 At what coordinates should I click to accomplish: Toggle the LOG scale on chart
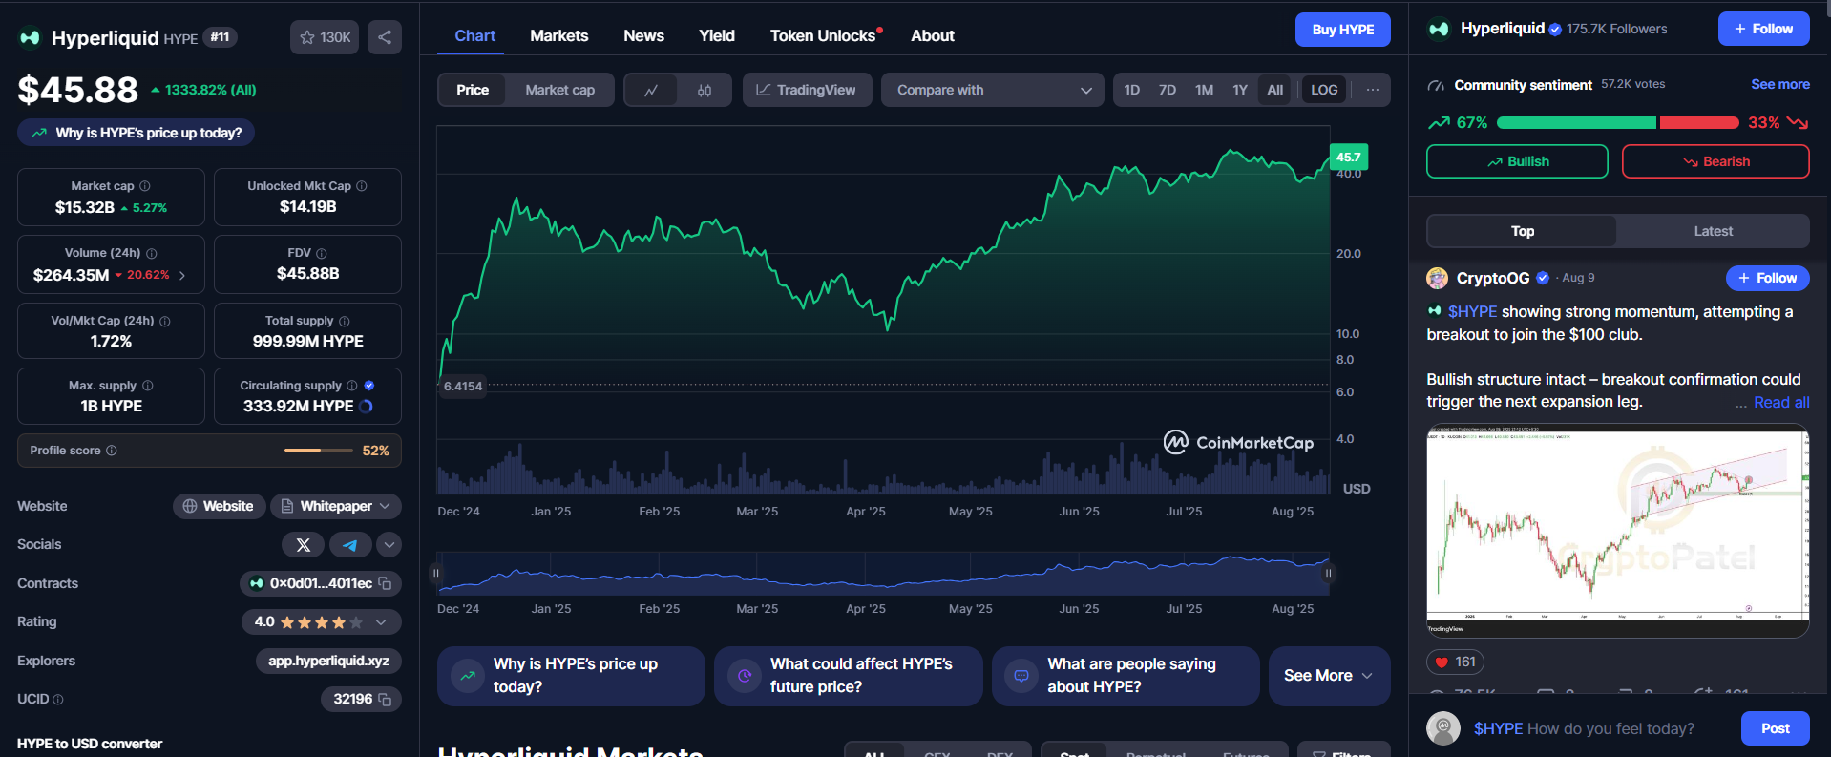pos(1324,90)
